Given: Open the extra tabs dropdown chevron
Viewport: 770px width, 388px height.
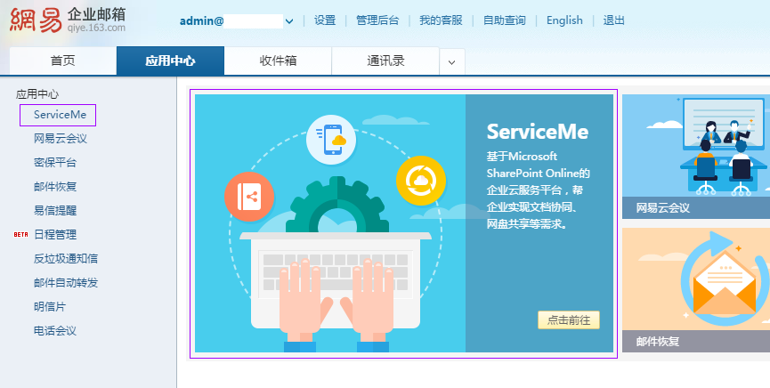Looking at the screenshot, I should pos(452,62).
